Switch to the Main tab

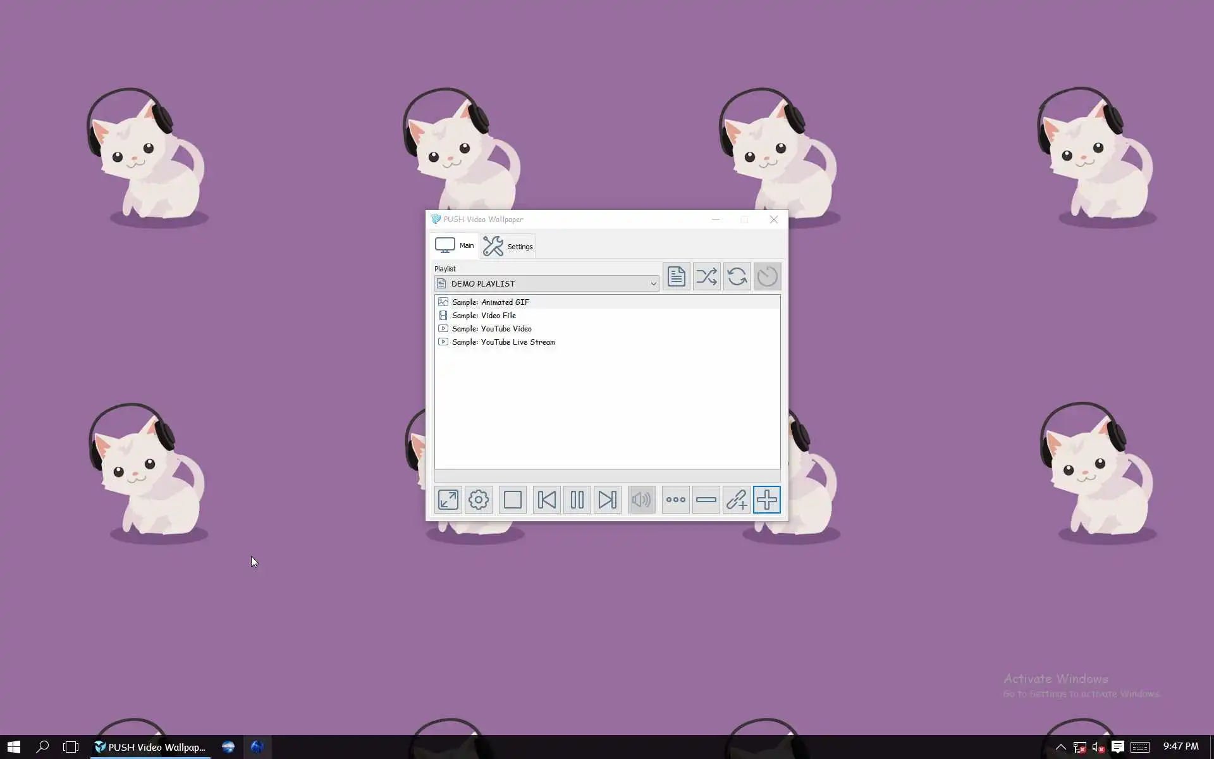pos(455,245)
